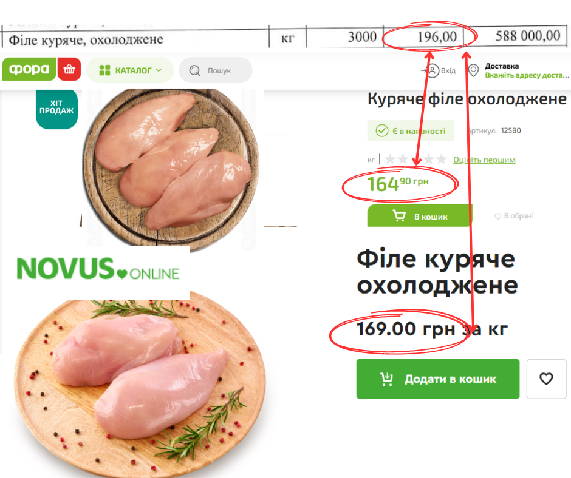Screen dimensions: 571x478
Task: Click Додати в кошик button
Action: (x=438, y=379)
